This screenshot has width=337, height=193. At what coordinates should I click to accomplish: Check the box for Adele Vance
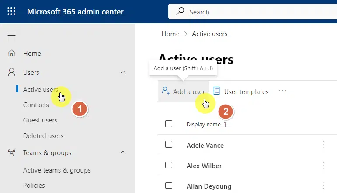[169, 144]
